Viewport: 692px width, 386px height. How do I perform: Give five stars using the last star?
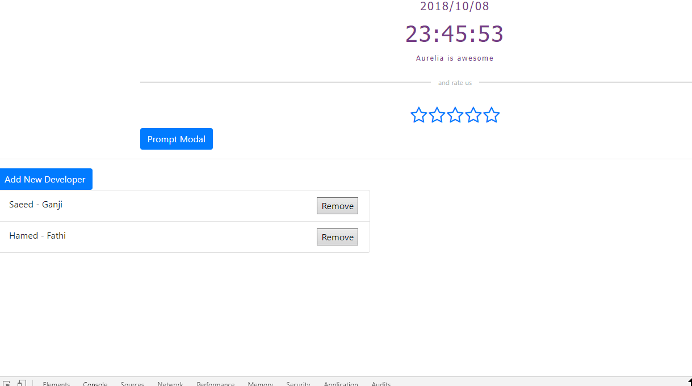tap(491, 115)
